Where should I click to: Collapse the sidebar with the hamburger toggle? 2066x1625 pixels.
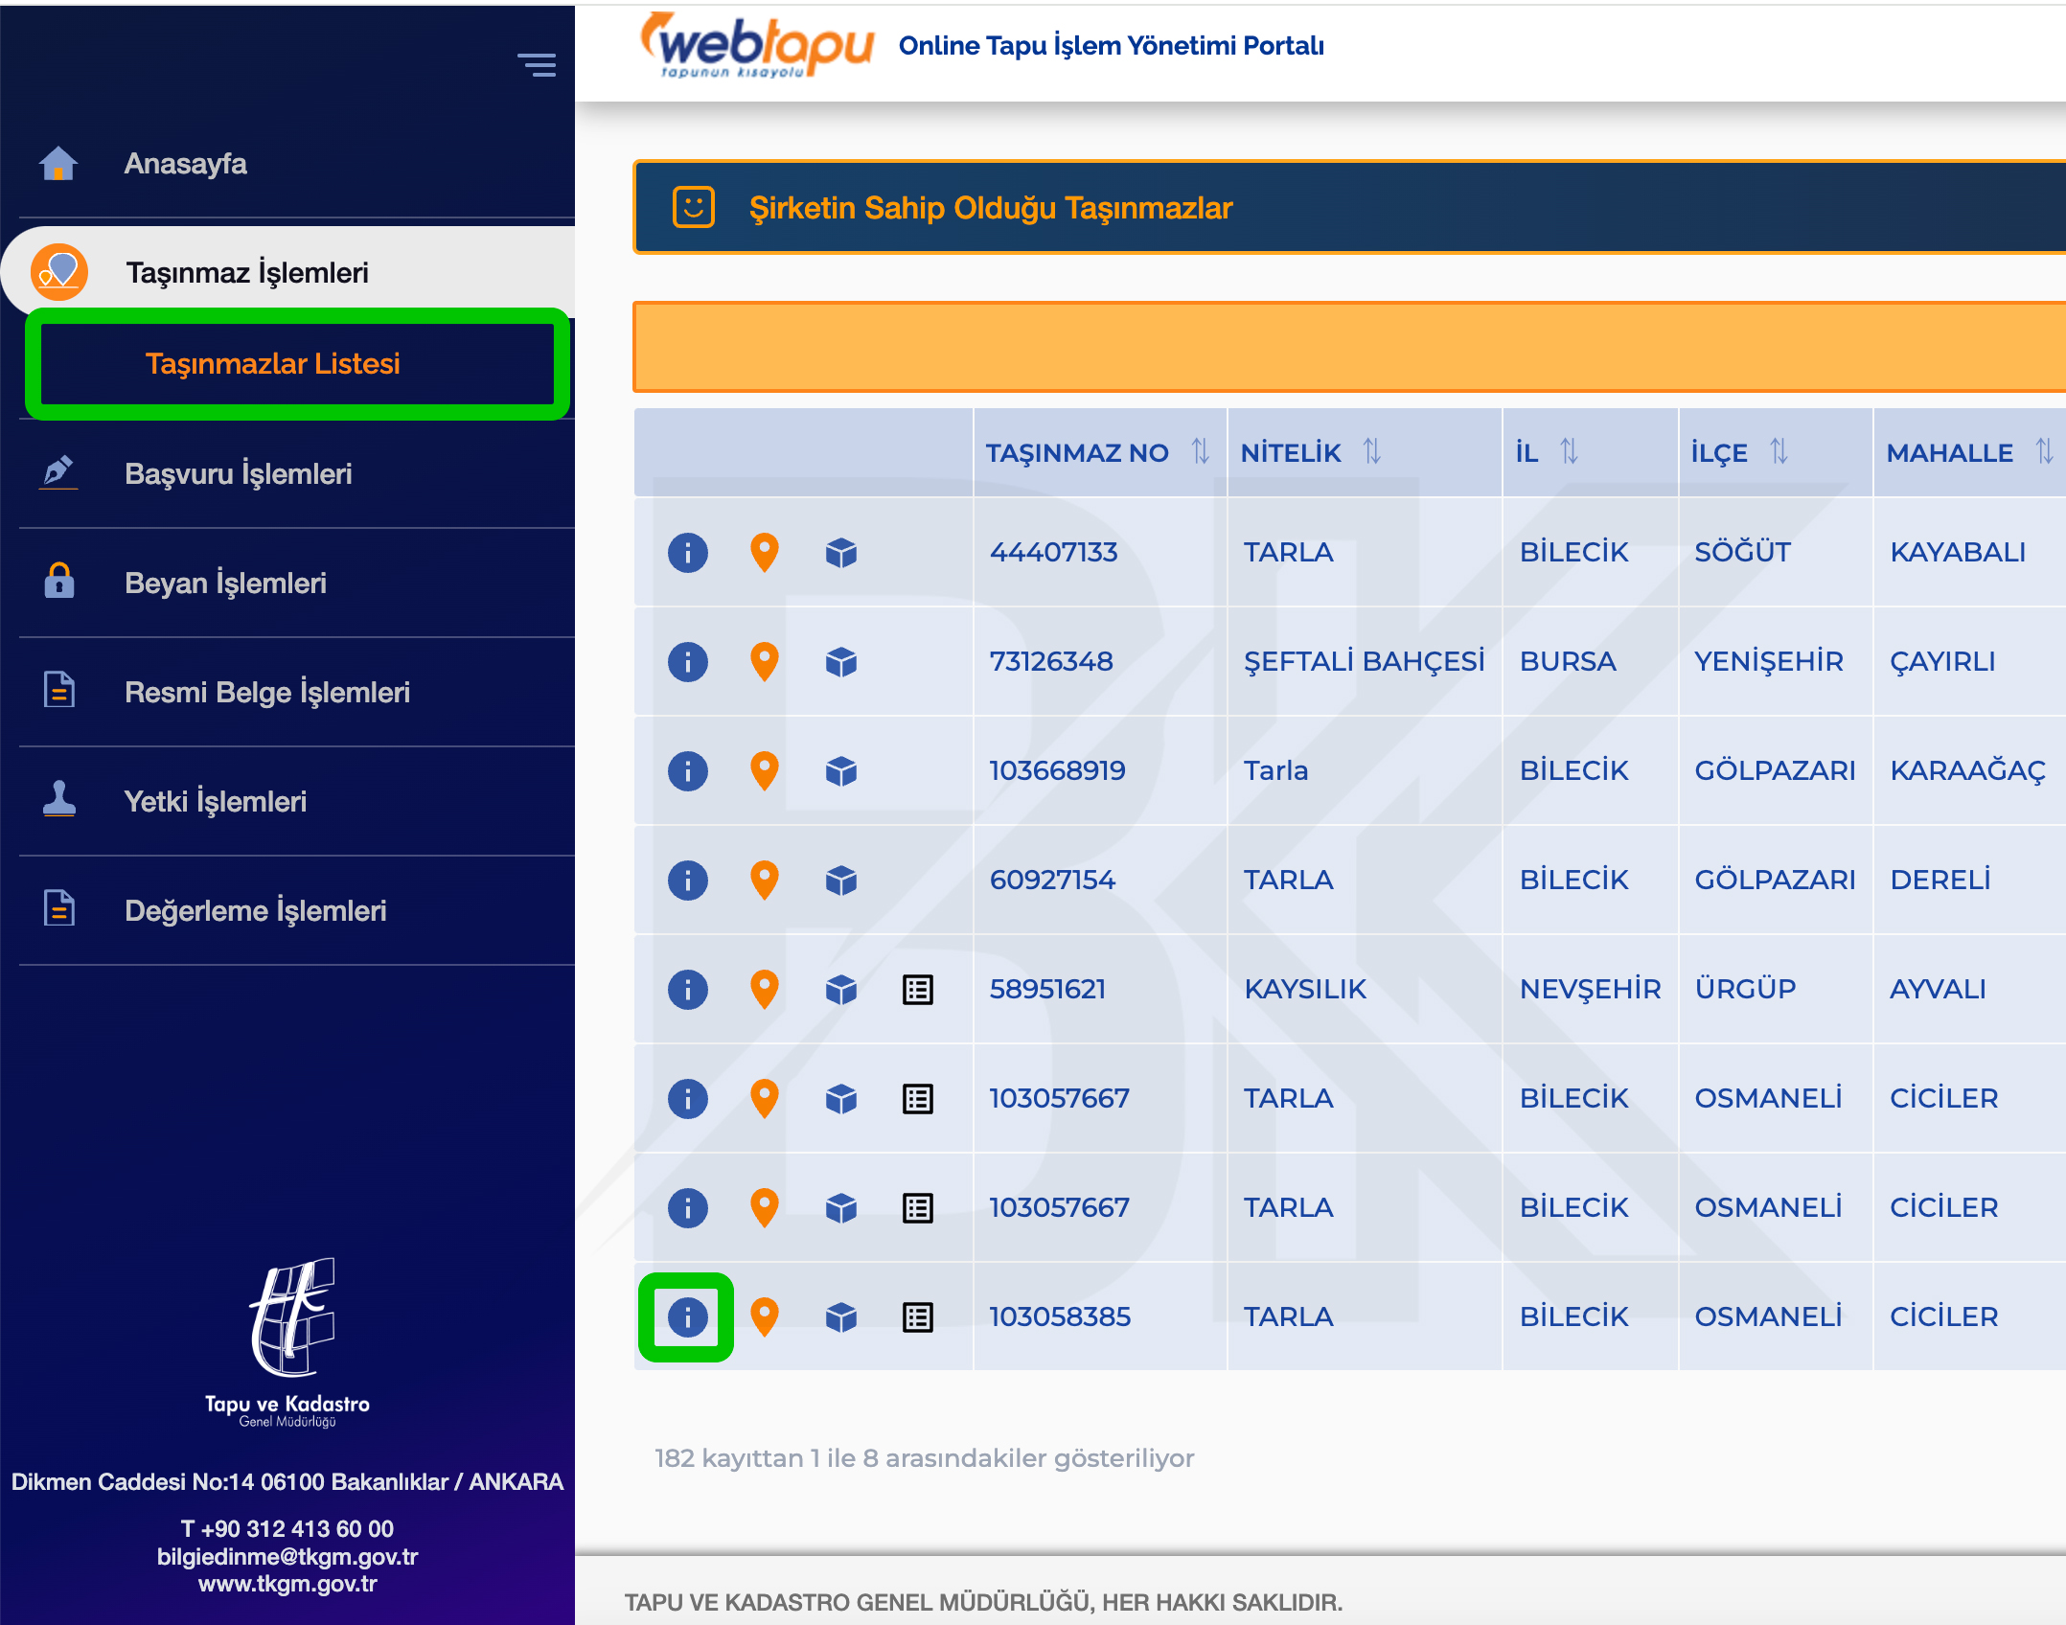[538, 65]
